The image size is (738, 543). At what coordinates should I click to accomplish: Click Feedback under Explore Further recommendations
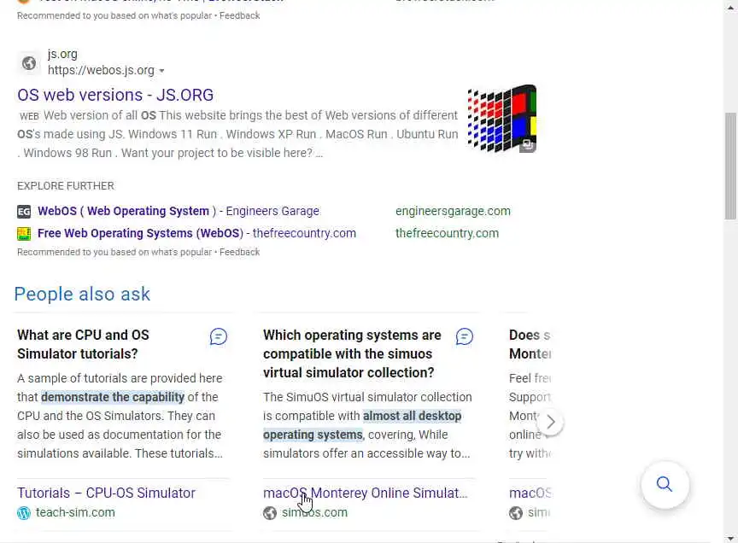239,252
